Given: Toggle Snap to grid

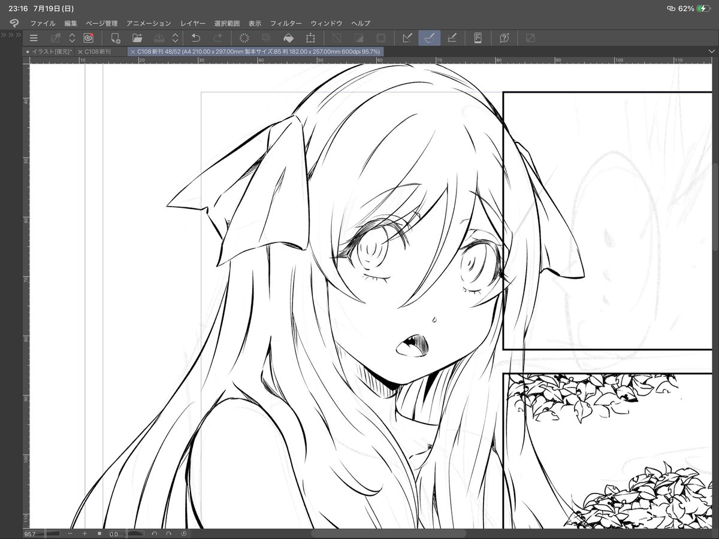Looking at the screenshot, I should tap(452, 38).
